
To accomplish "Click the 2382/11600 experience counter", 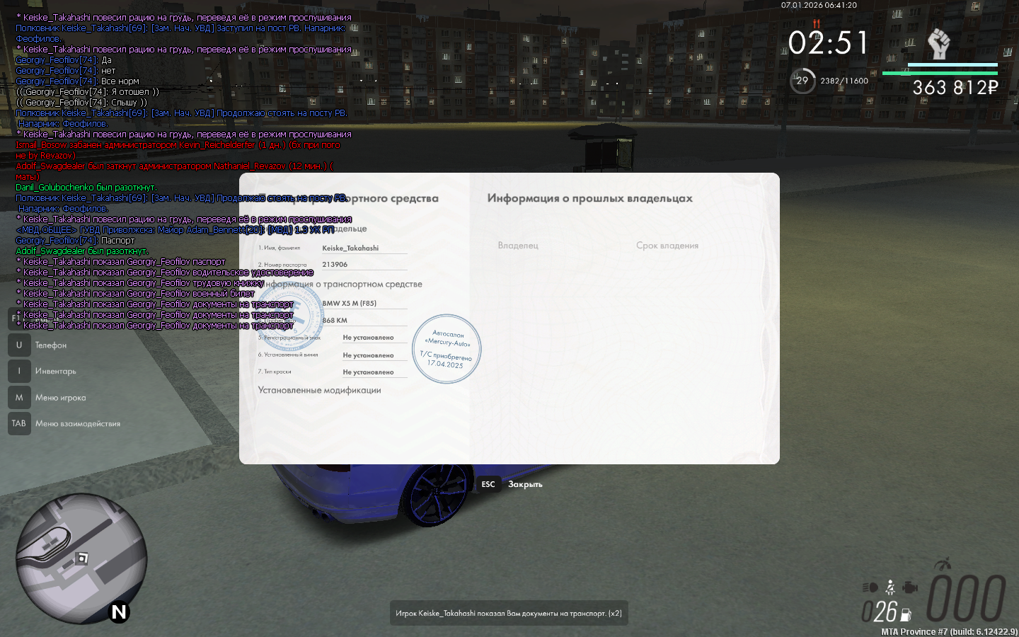I will point(844,81).
